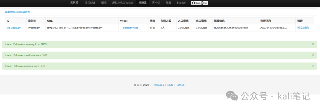Image resolution: width=320 pixels, height=109 pixels.
Task: Open the Github footer link
Action: coord(181,85)
